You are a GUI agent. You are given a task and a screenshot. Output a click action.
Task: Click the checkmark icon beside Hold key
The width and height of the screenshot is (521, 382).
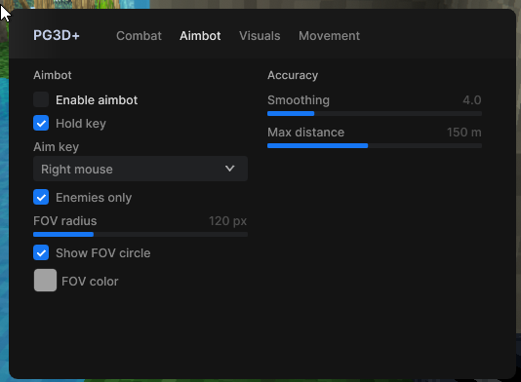click(41, 123)
